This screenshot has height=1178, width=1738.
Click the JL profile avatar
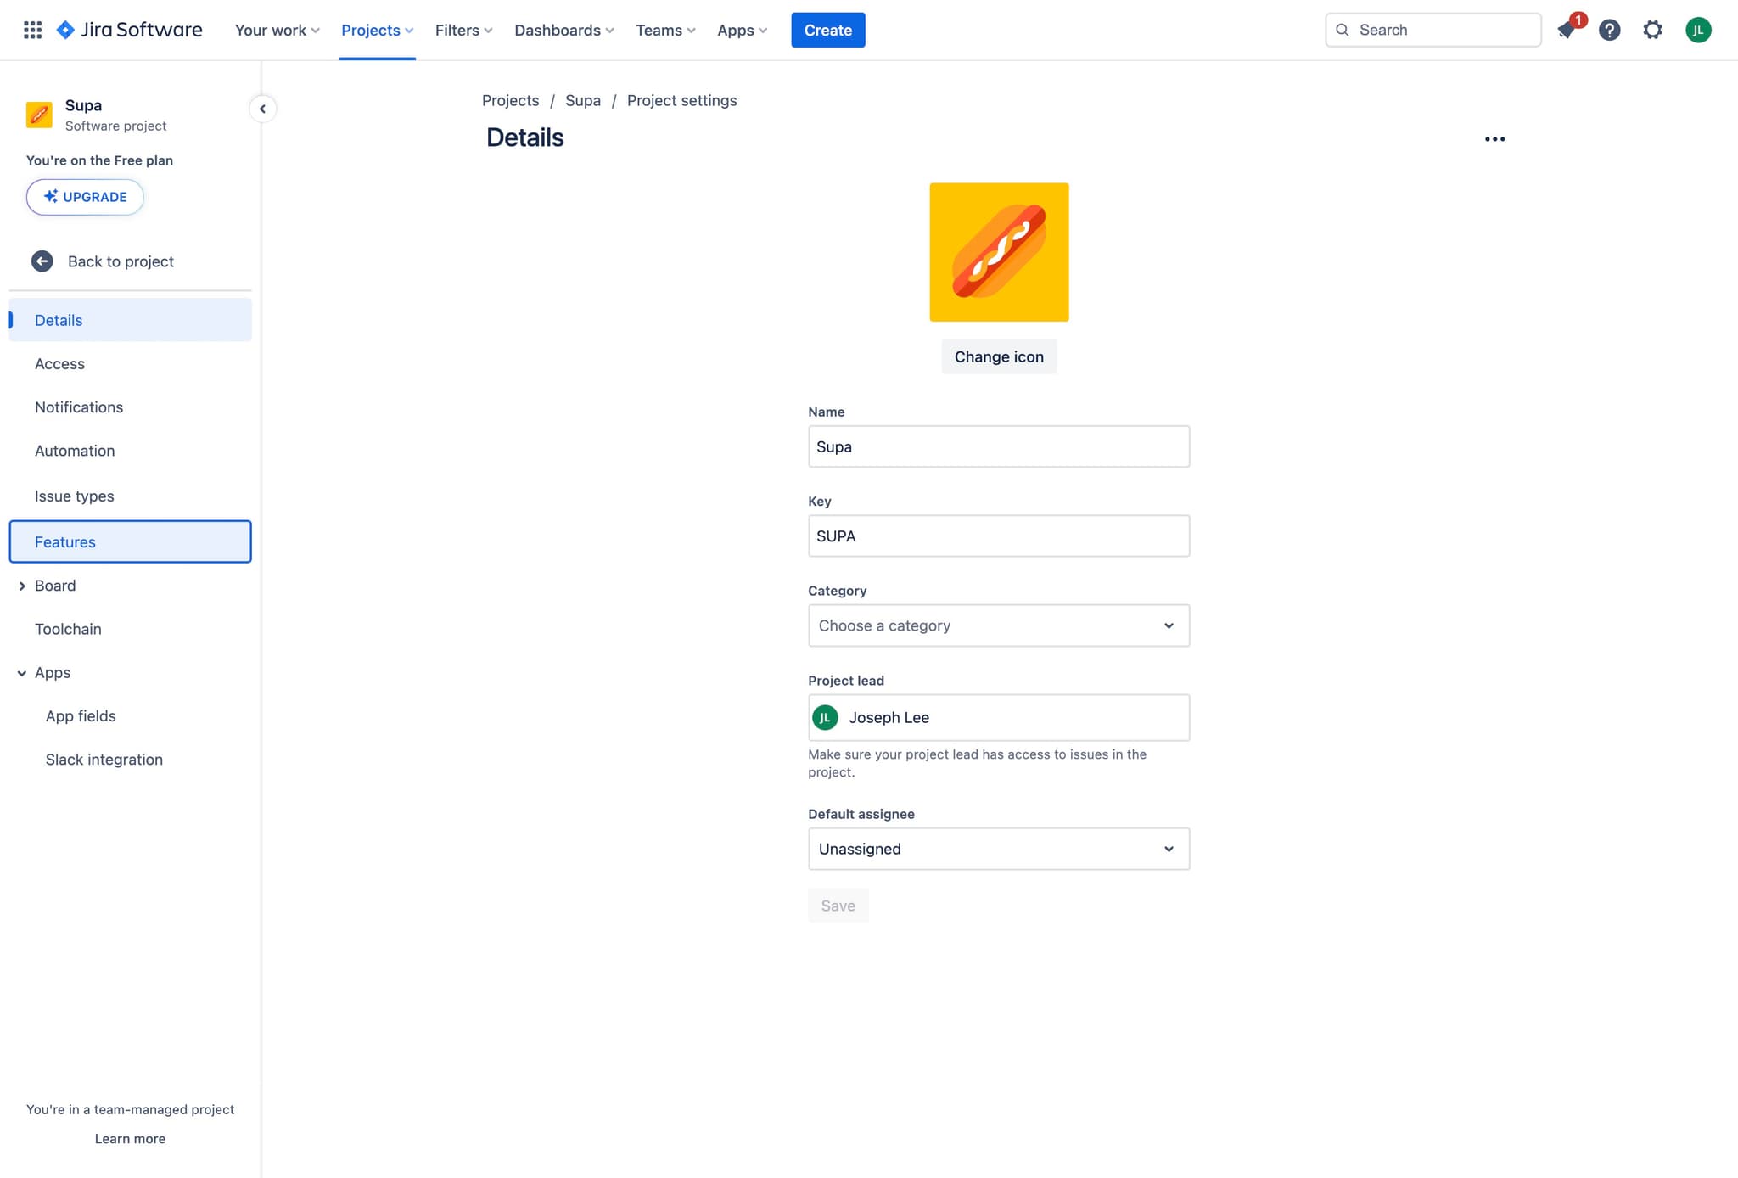pyautogui.click(x=1698, y=30)
